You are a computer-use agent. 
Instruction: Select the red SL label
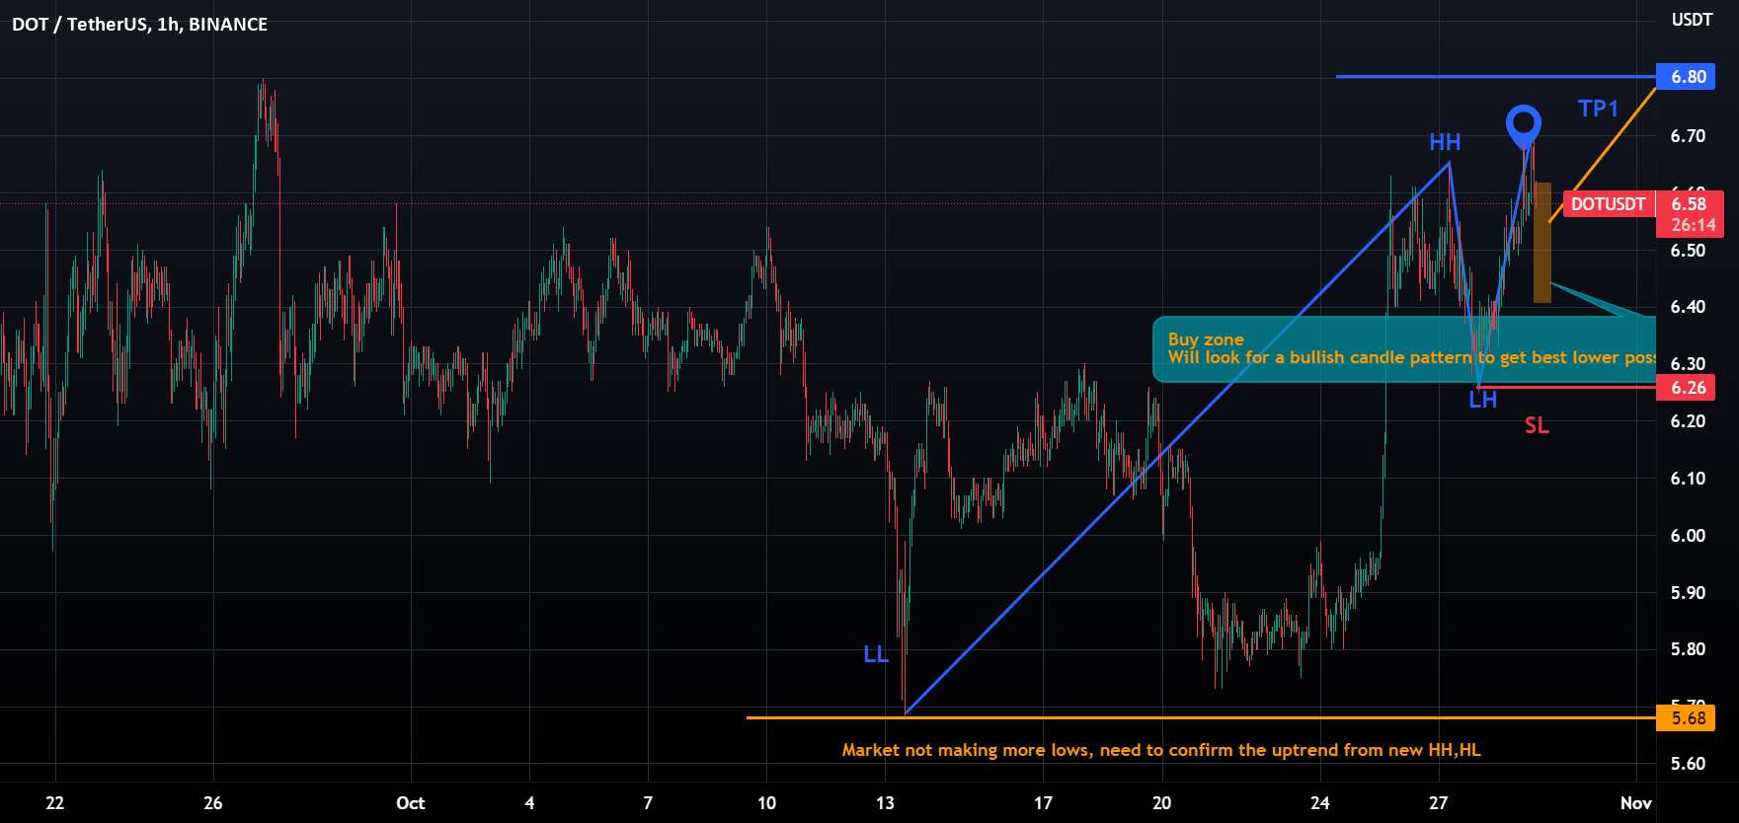[1537, 425]
